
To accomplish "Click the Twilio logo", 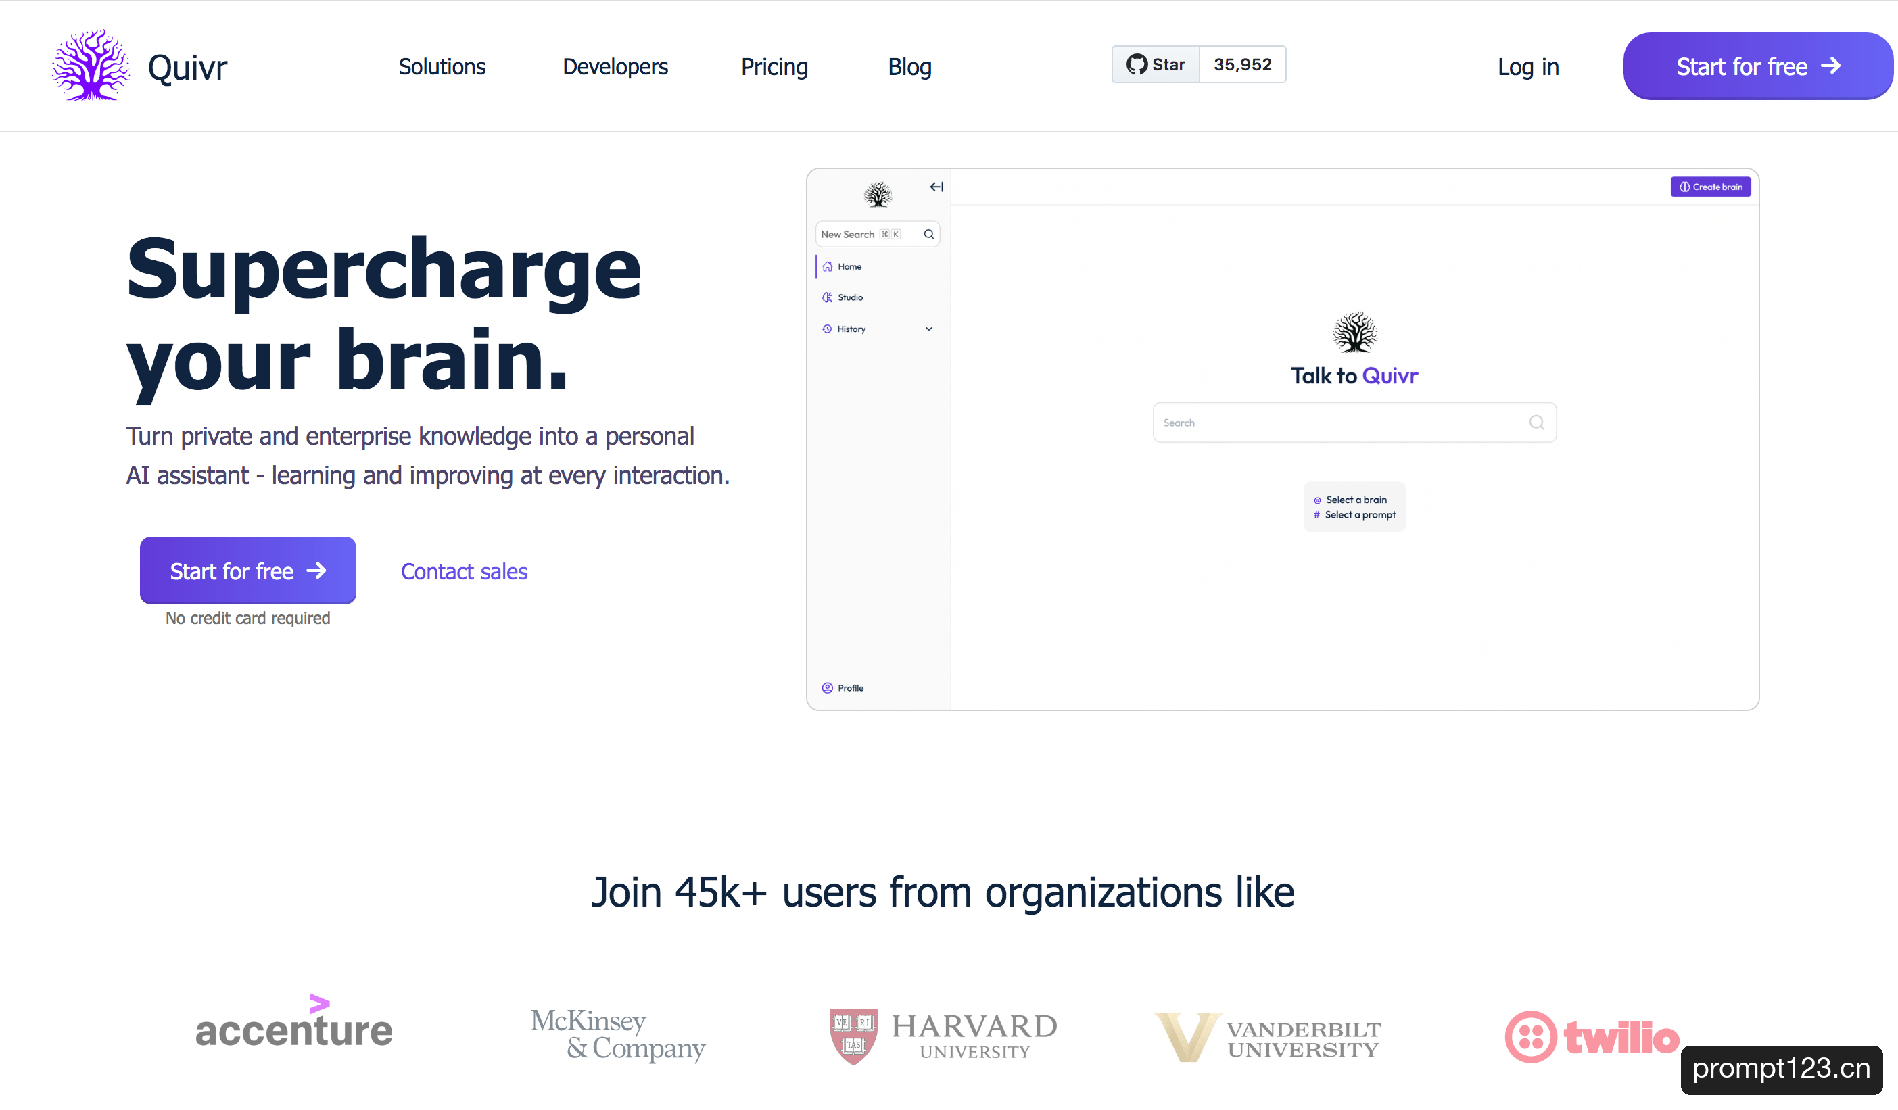I will click(1592, 1037).
